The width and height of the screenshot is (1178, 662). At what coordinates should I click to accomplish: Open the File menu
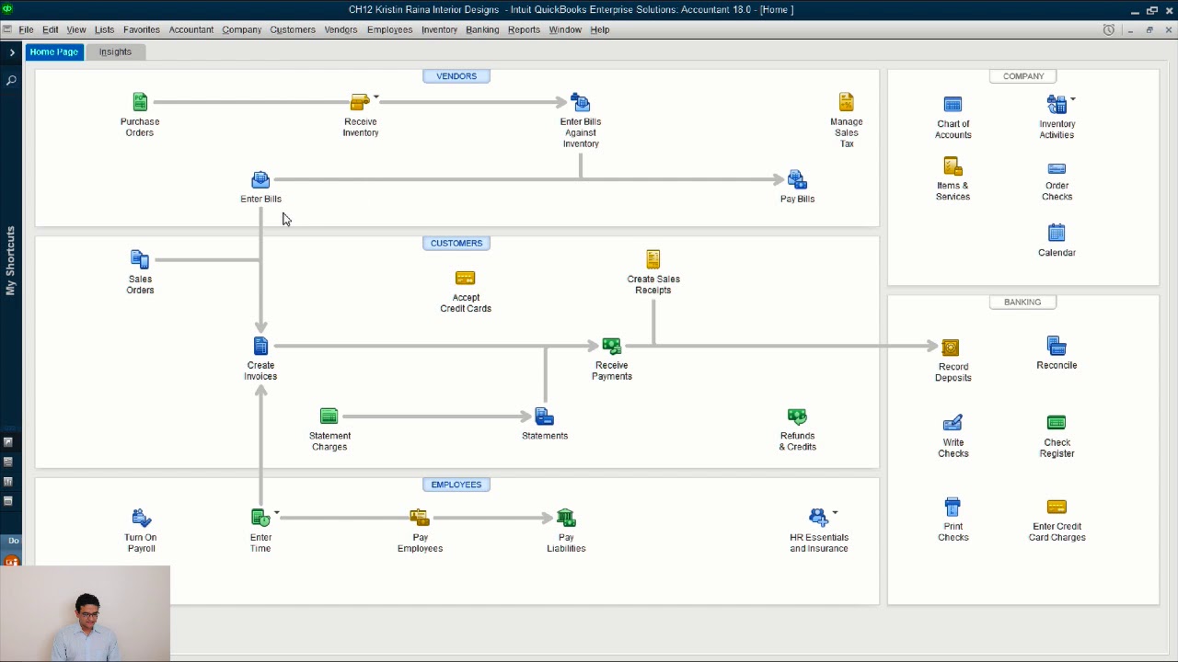[26, 29]
